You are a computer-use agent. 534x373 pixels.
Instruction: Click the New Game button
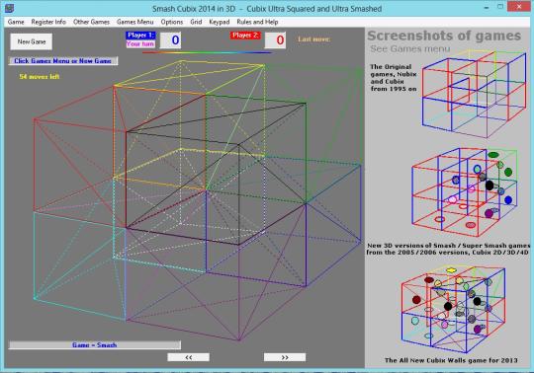click(x=32, y=41)
